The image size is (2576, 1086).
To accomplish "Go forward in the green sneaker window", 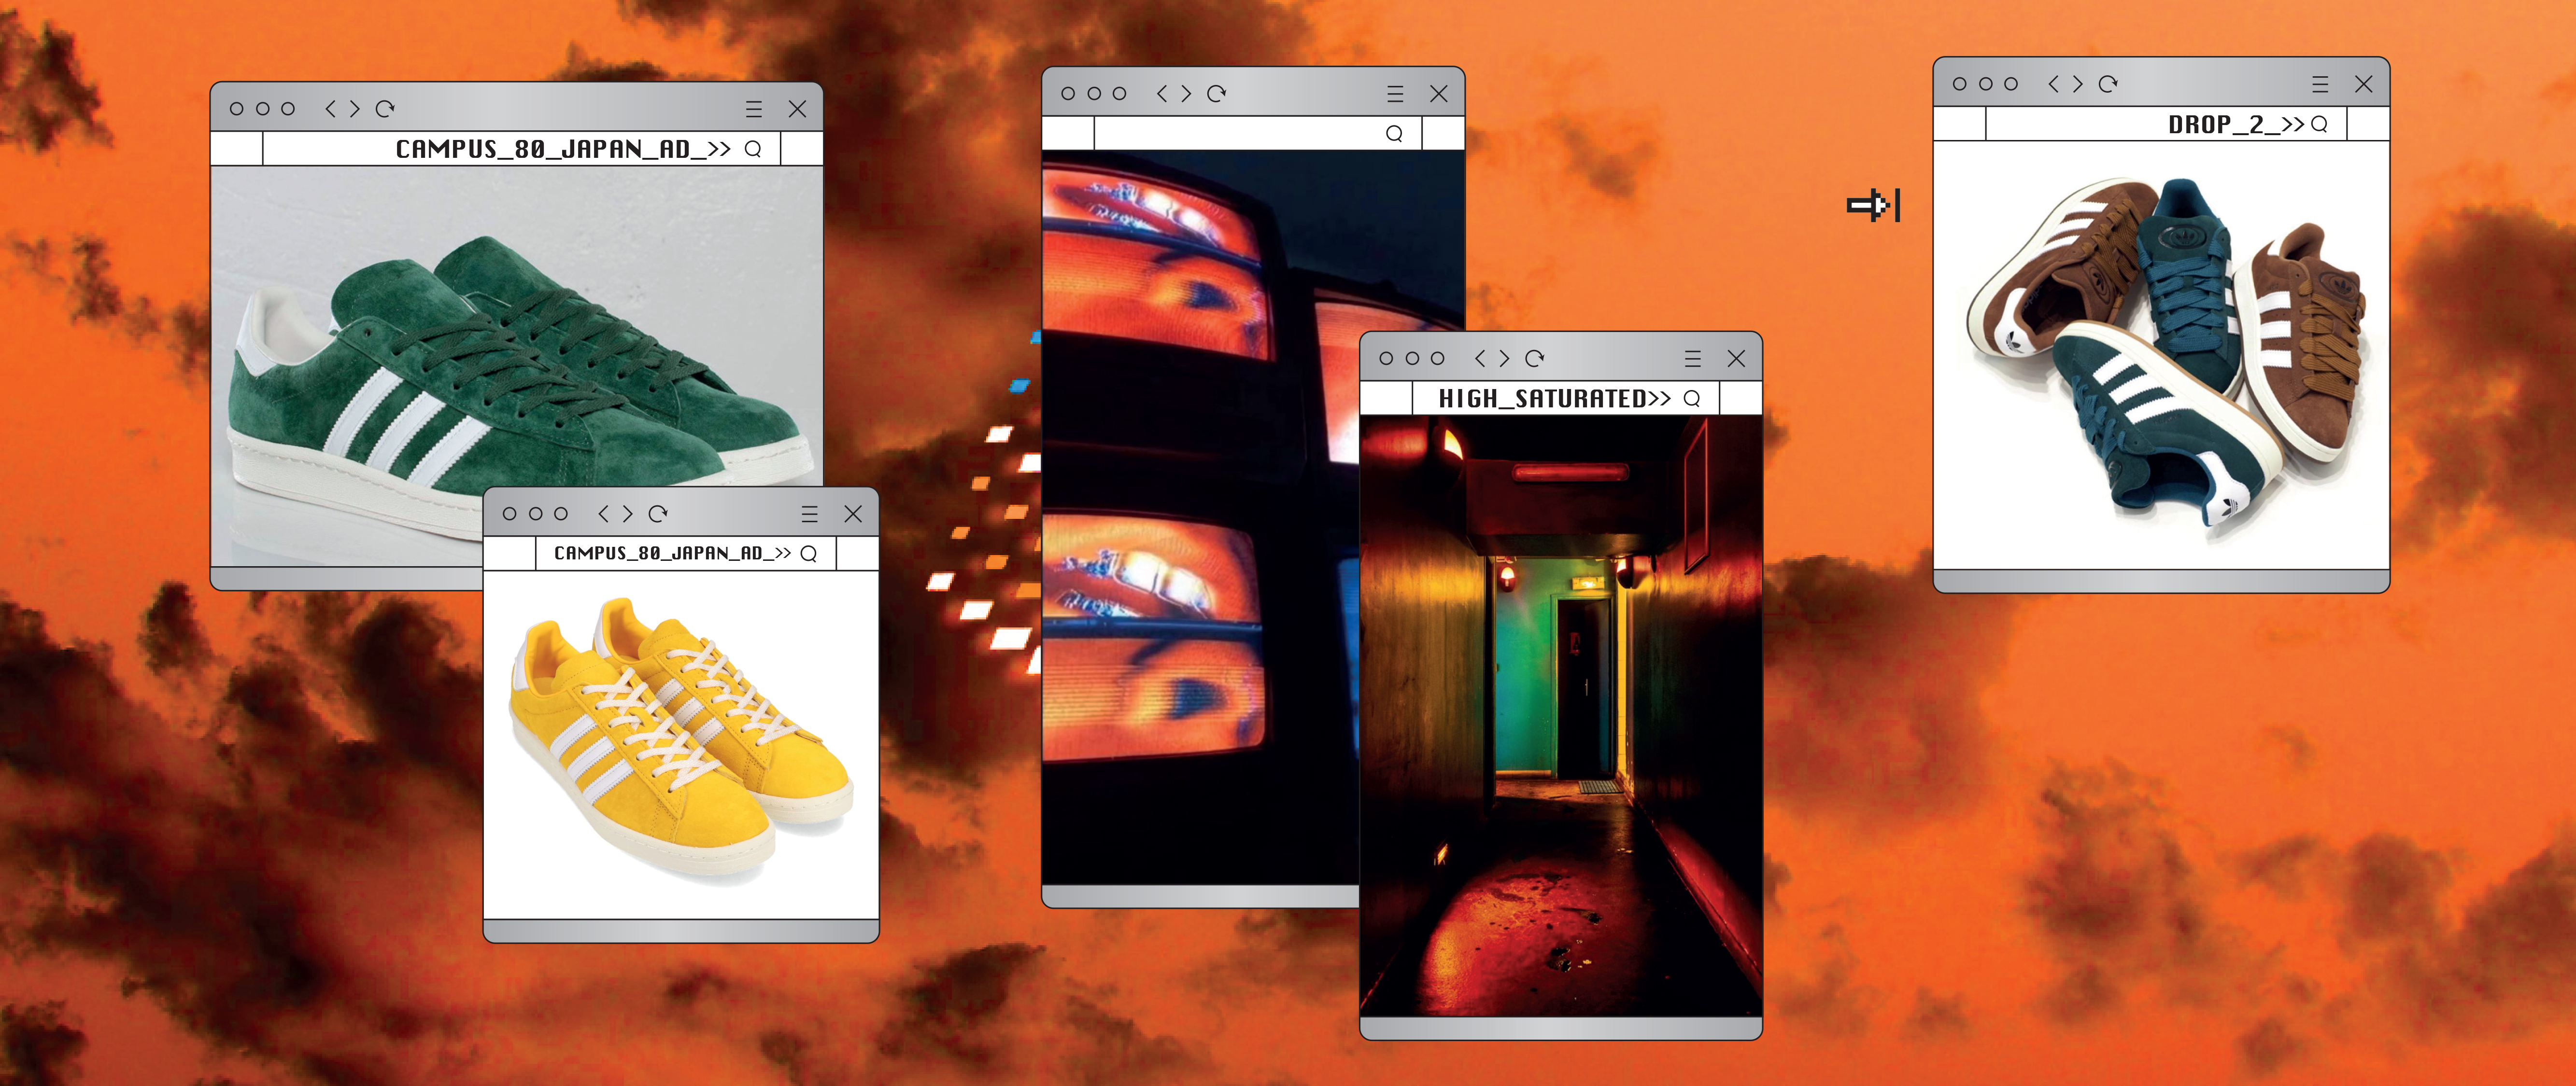I will 354,109.
